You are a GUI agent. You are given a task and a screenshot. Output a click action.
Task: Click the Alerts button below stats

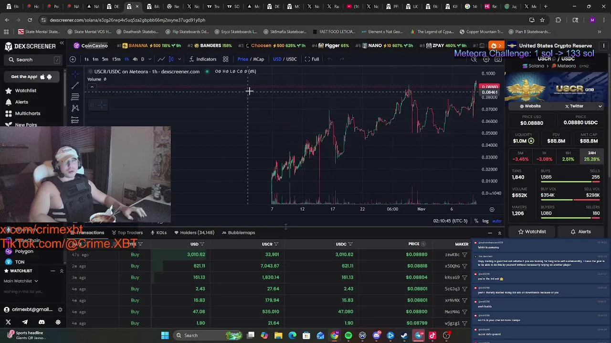click(x=580, y=232)
